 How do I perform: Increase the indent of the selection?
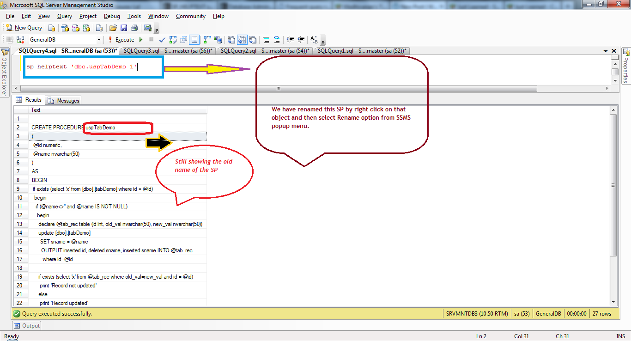tap(301, 40)
